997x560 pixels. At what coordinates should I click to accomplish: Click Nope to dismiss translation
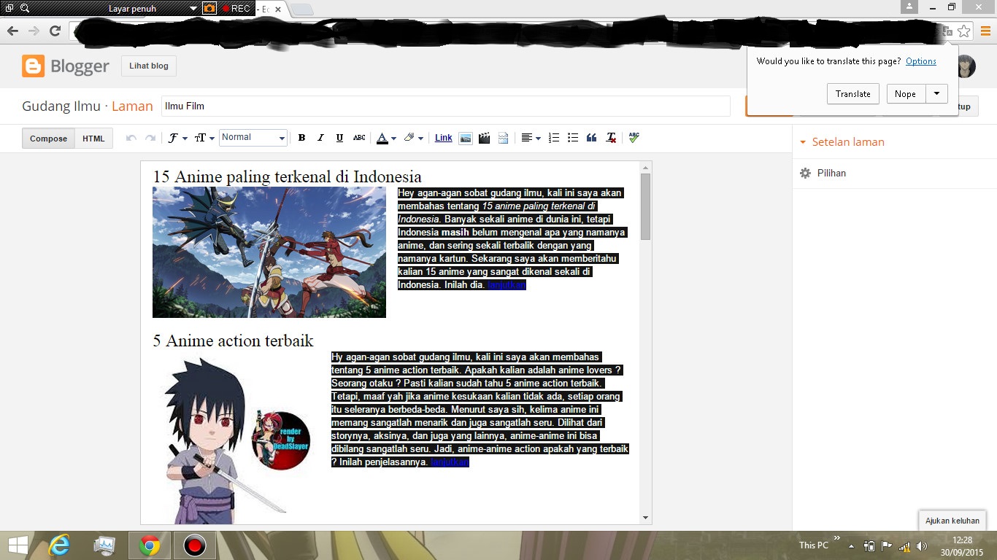click(x=905, y=94)
